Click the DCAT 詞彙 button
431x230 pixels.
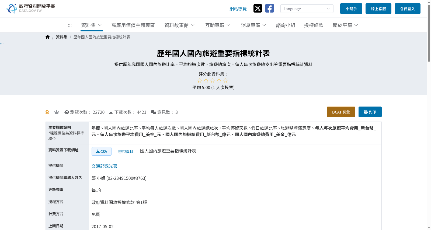click(341, 112)
